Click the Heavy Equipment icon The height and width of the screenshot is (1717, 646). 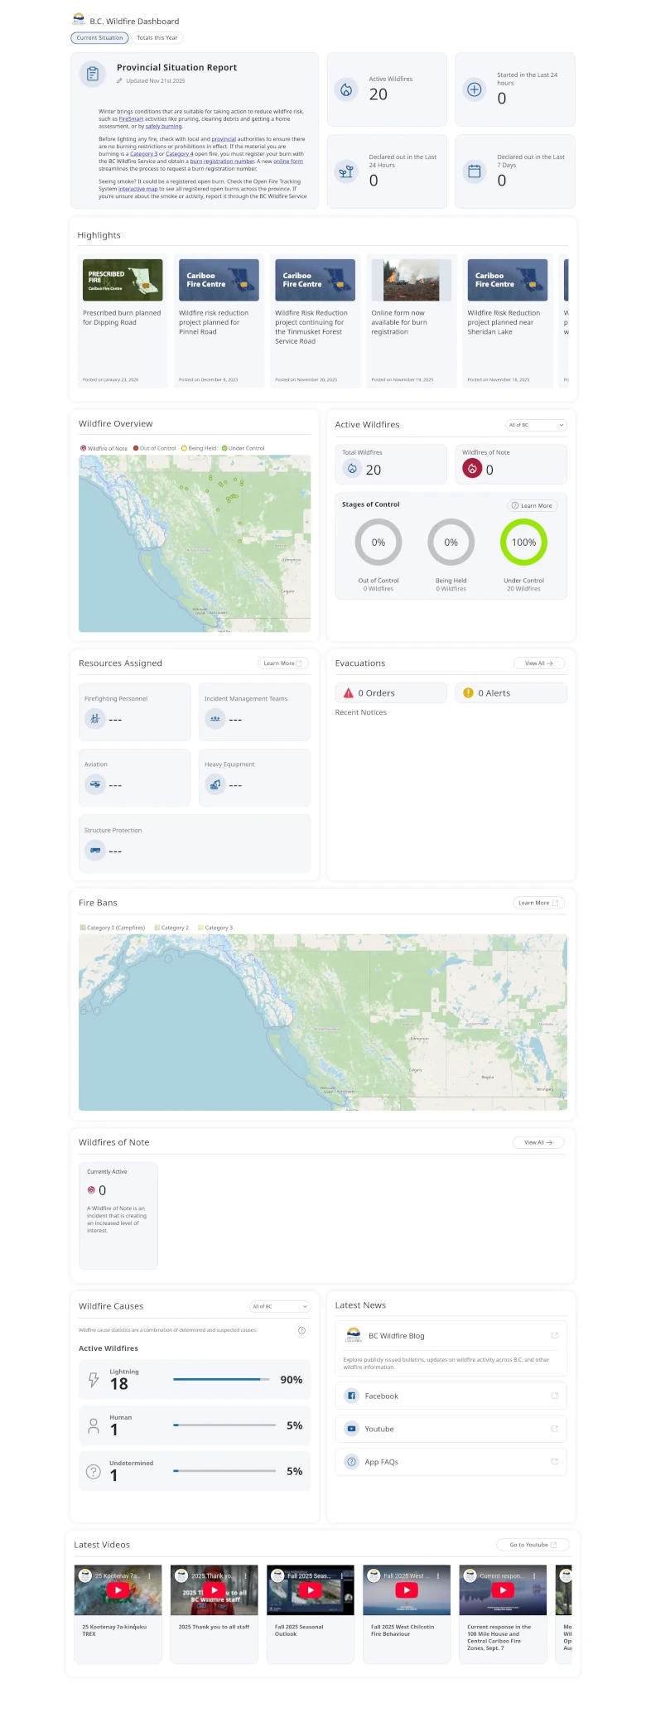pyautogui.click(x=215, y=784)
